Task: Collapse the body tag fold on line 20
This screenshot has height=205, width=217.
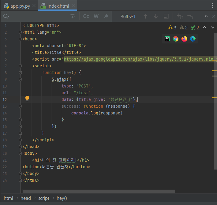Action: tap(20, 154)
